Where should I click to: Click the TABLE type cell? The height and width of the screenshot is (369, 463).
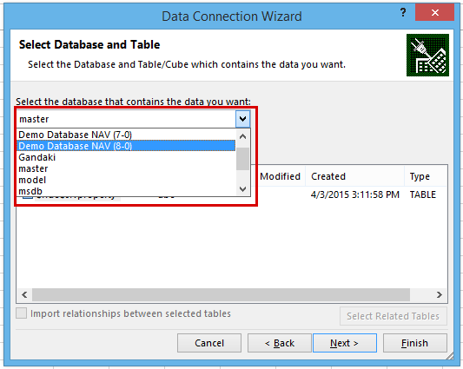point(422,194)
